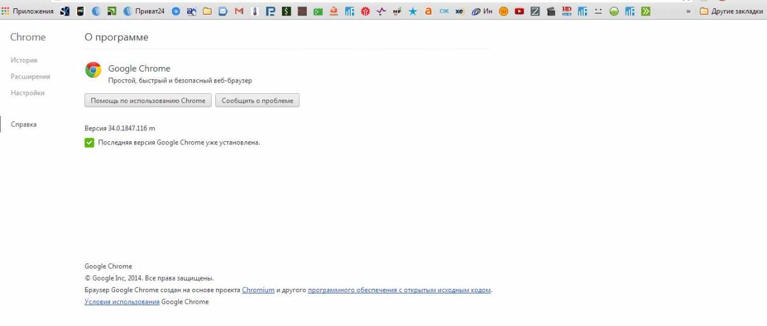This screenshot has width=767, height=326.
Task: Click the Google Chrome logo
Action: (x=93, y=70)
